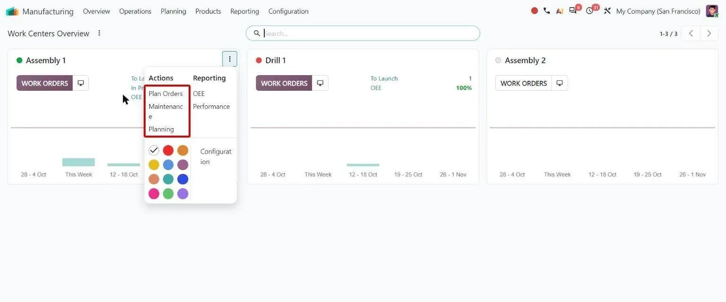
Task: Open the Products menu
Action: (208, 11)
